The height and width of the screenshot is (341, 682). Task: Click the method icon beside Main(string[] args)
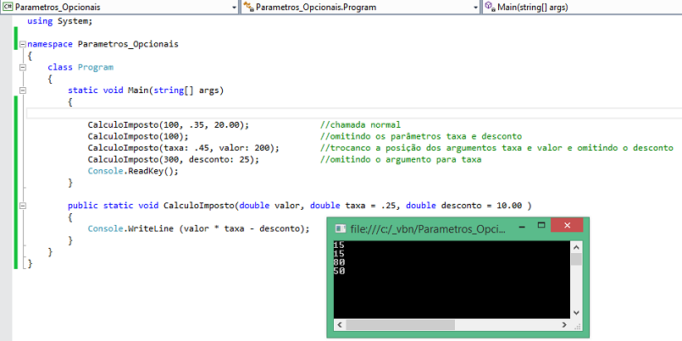click(490, 7)
